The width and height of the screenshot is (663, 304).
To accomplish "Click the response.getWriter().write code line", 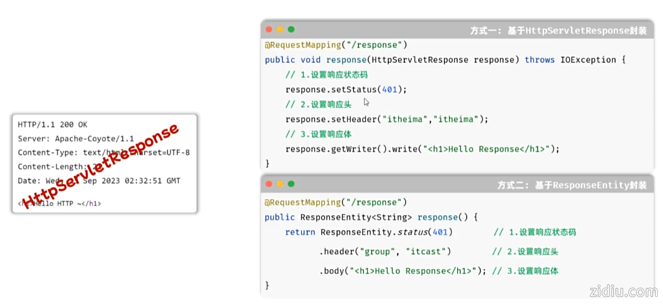I will (x=422, y=149).
